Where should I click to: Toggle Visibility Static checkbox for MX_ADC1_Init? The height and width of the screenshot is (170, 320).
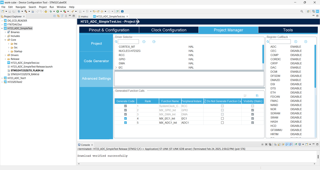click(x=252, y=123)
